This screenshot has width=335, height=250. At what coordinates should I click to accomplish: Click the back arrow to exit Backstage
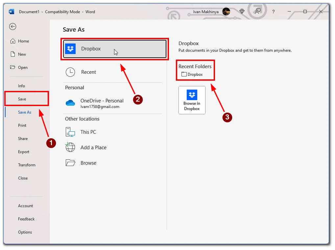[12, 27]
